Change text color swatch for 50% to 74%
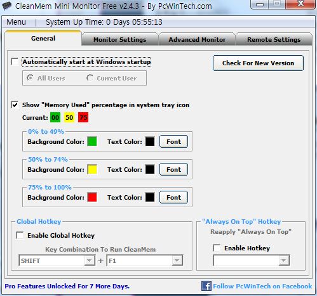Screen dimensions: 317x296 (x=150, y=169)
